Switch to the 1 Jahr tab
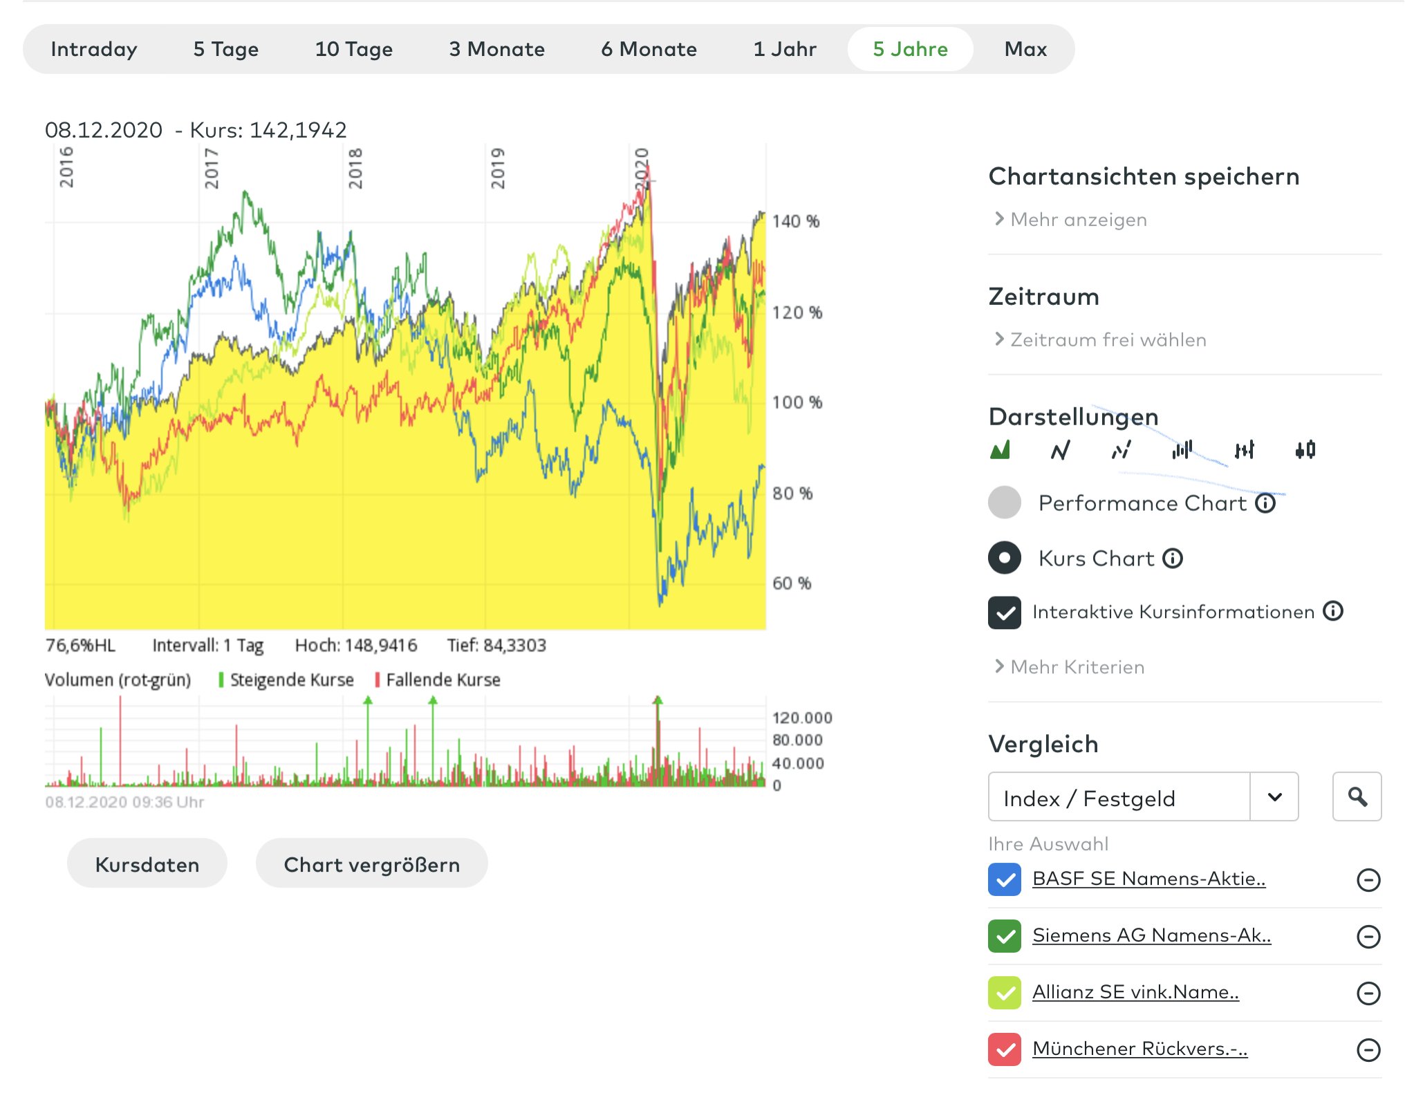This screenshot has width=1405, height=1093. 784,49
